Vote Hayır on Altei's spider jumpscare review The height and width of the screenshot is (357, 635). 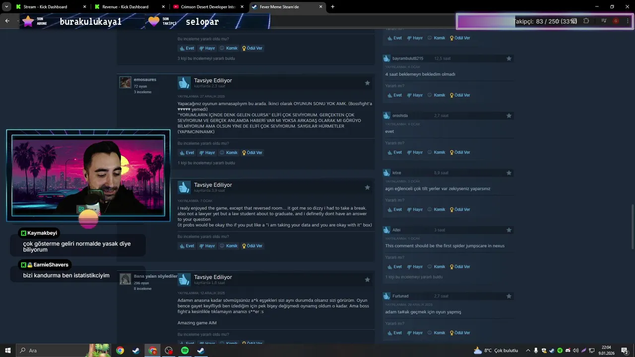click(x=415, y=267)
